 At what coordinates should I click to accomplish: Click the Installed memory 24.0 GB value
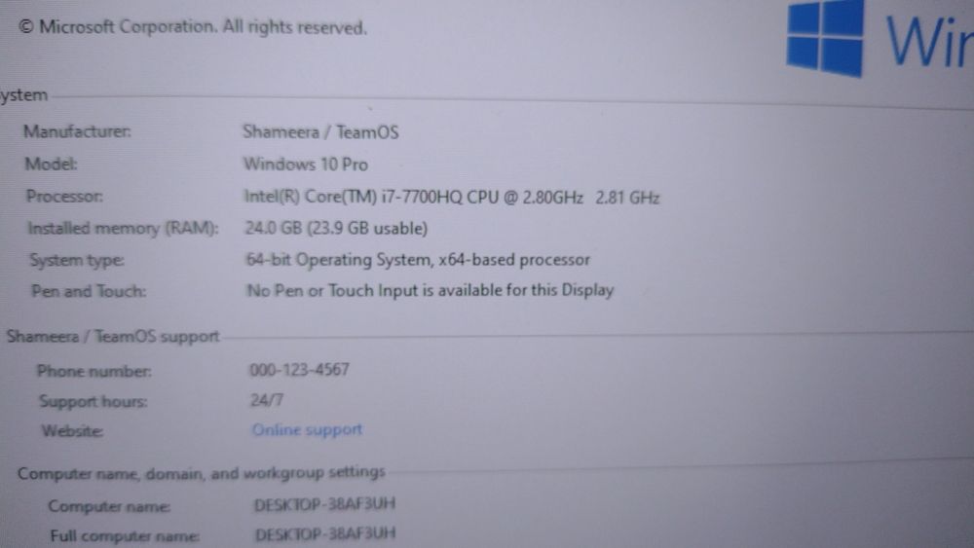click(x=336, y=229)
